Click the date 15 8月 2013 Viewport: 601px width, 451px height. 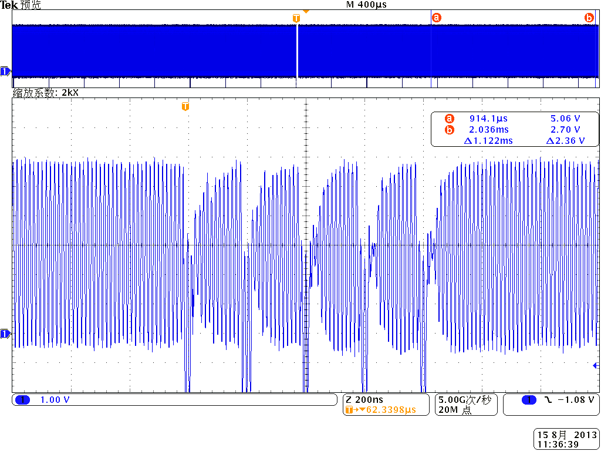568,435
